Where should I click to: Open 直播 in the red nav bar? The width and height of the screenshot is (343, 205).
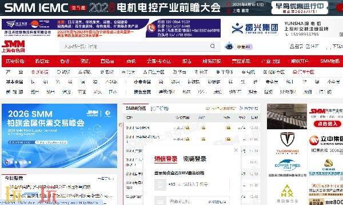click(x=107, y=61)
